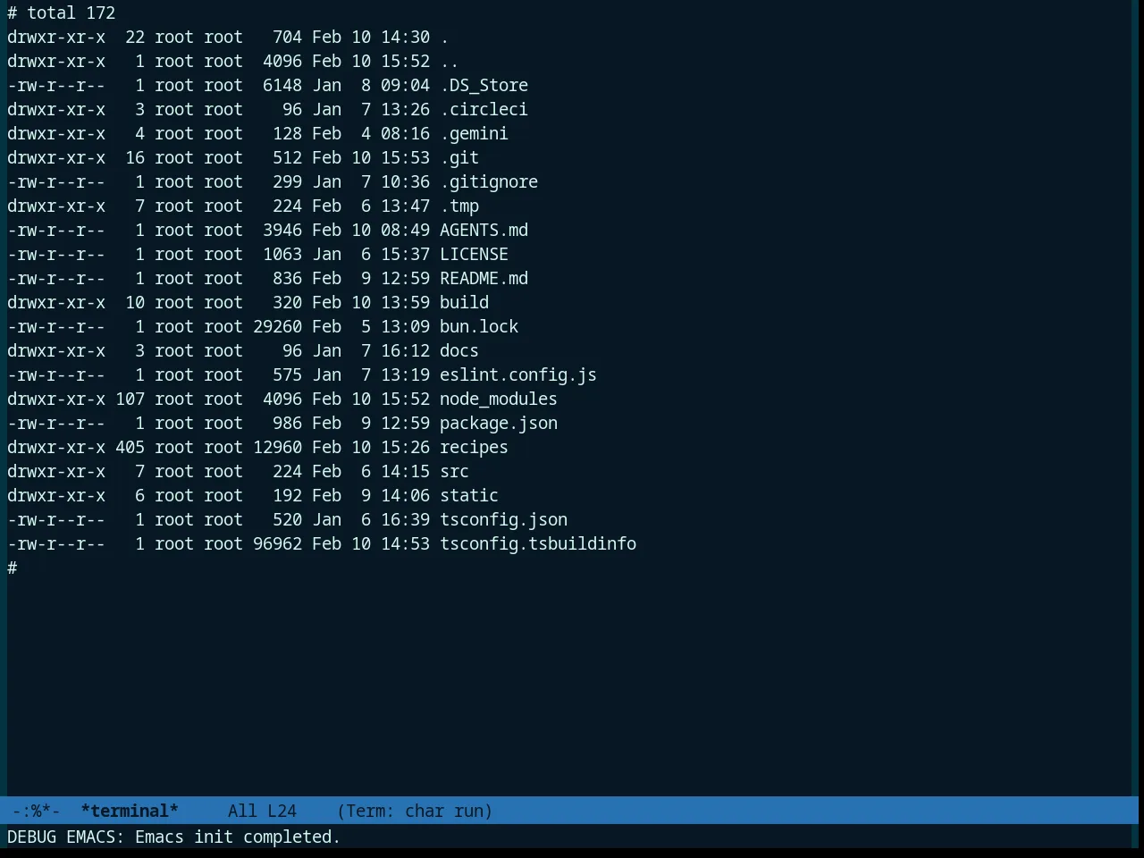Select the tsconfig.tsbuildinfo file name
The width and height of the screenshot is (1144, 858).
[538, 543]
